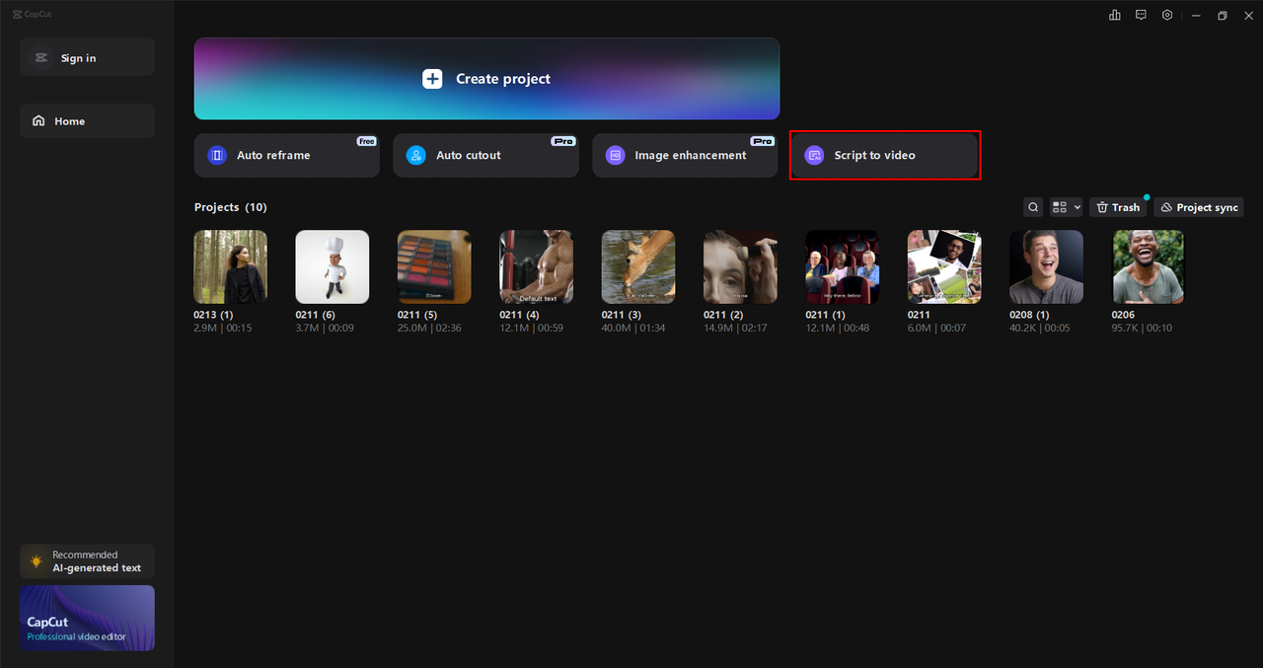The image size is (1263, 668).
Task: Click the '12.1M | 00:59' project info
Action: [x=531, y=328]
